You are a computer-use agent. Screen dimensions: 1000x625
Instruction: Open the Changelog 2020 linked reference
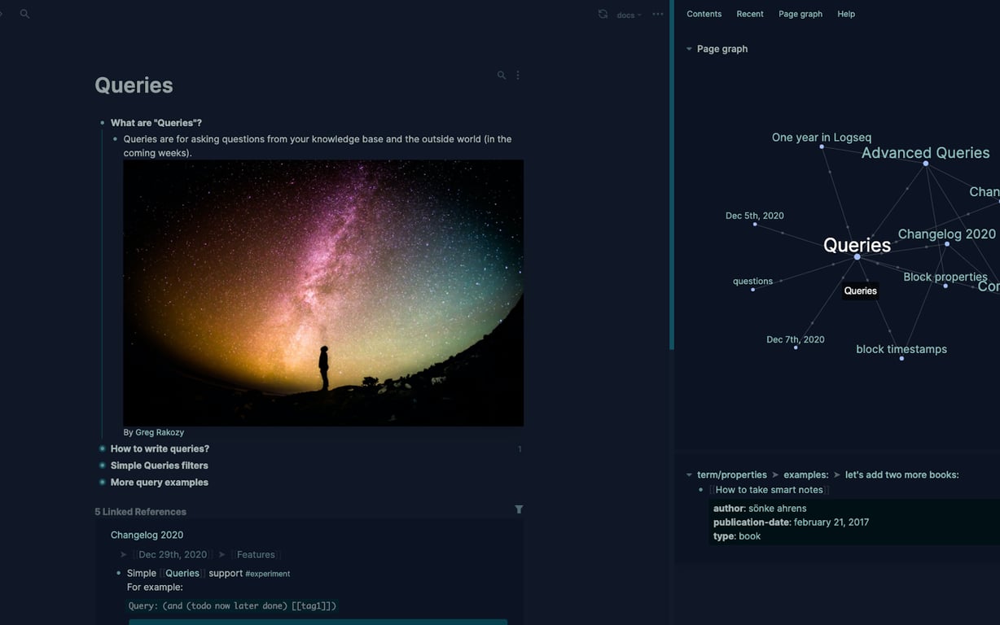point(147,535)
